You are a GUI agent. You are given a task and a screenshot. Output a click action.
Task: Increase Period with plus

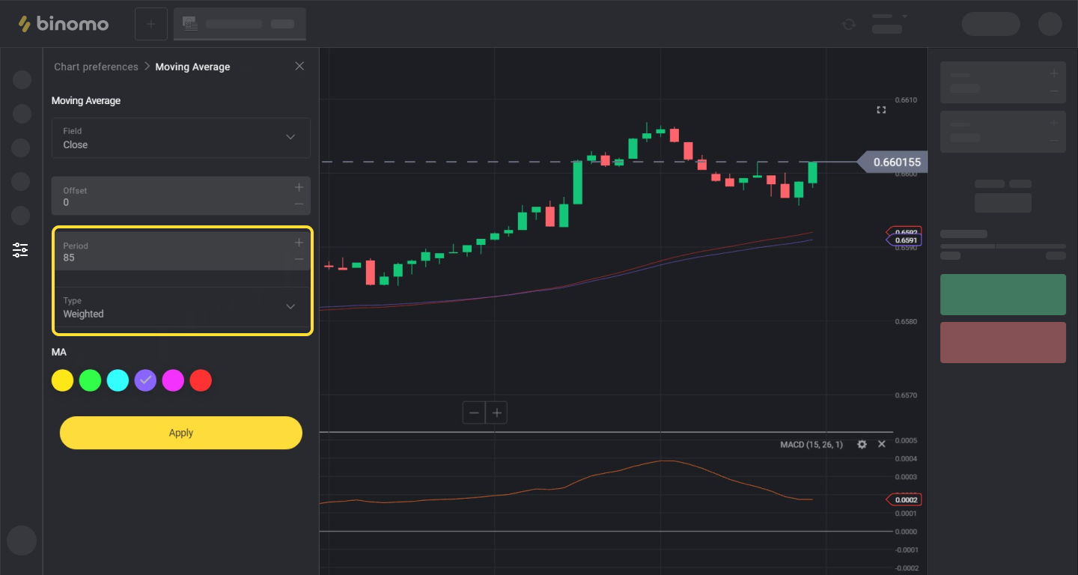299,243
